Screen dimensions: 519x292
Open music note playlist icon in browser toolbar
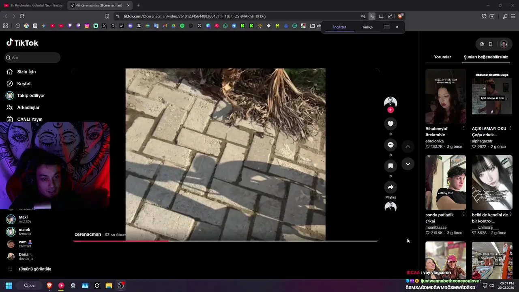coord(505,16)
